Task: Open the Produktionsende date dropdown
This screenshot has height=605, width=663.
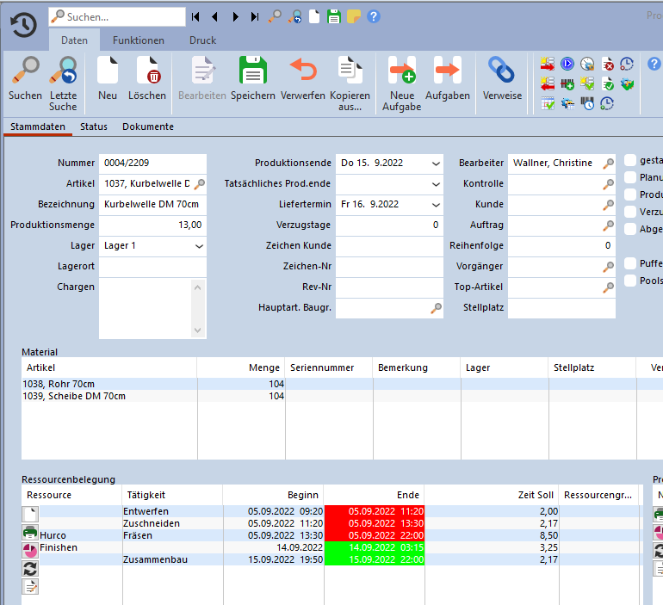Action: [x=436, y=164]
